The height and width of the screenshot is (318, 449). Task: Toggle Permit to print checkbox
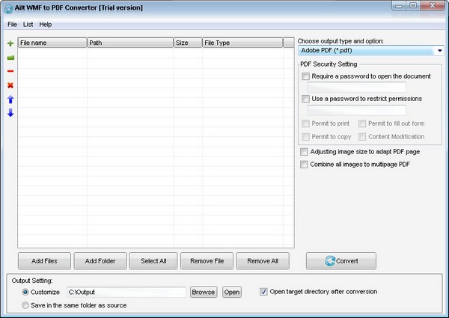[x=305, y=123]
